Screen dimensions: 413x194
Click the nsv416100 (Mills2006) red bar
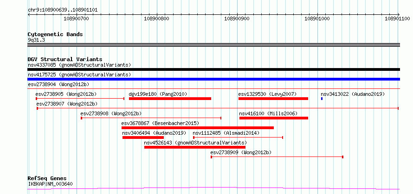tap(274, 118)
